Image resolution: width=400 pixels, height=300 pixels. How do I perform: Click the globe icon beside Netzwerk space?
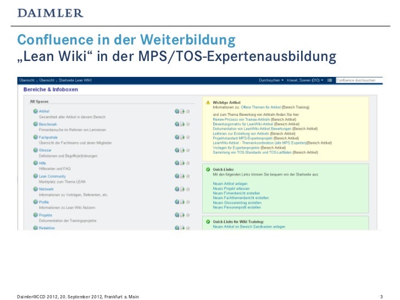(36, 189)
